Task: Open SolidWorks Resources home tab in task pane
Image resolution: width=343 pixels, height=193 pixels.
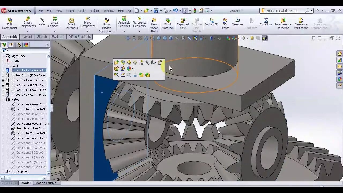Action: [x=340, y=54]
